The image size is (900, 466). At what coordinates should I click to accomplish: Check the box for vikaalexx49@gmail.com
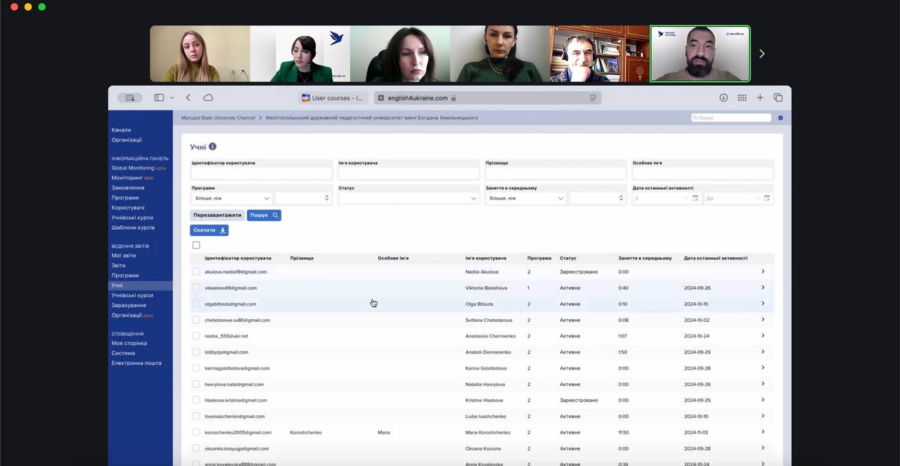(x=196, y=287)
